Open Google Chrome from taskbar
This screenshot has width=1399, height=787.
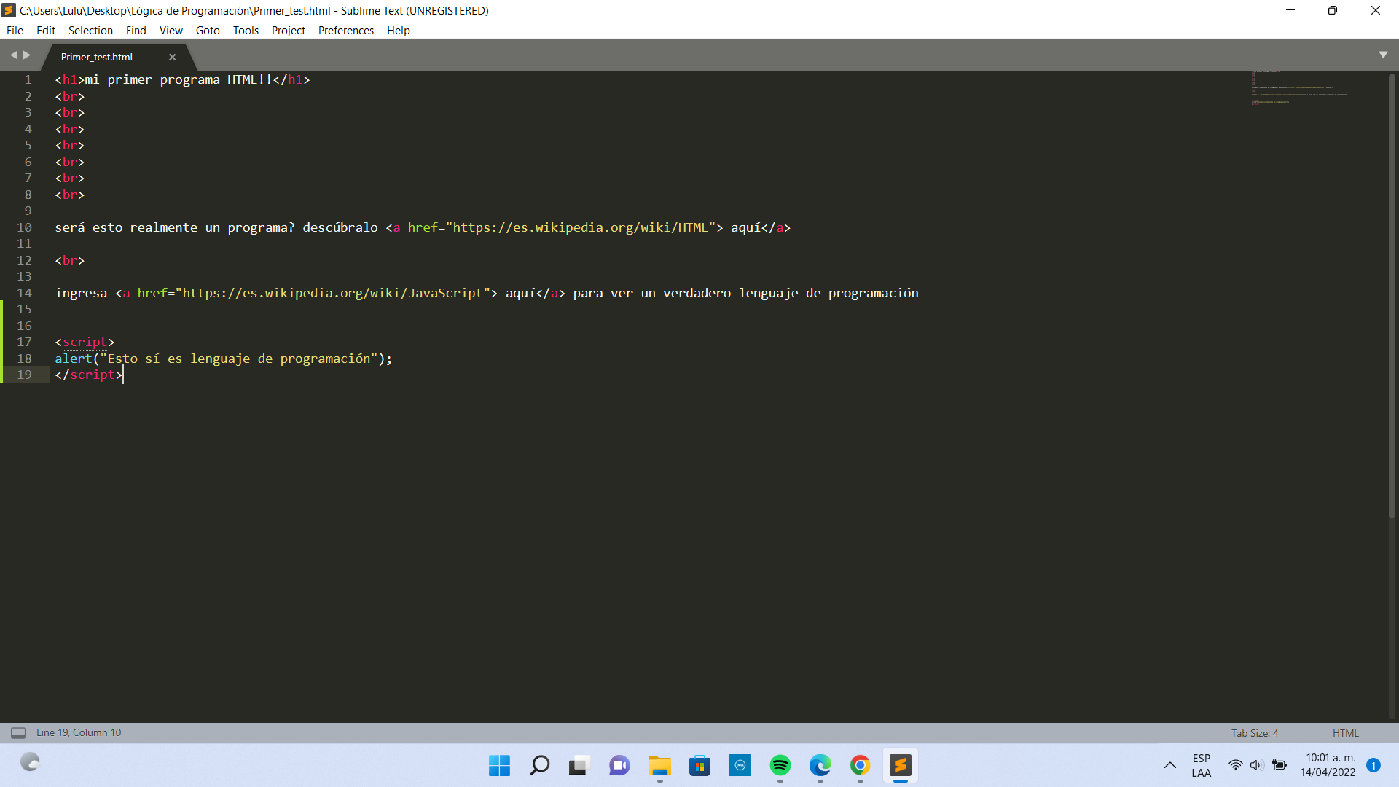click(861, 765)
